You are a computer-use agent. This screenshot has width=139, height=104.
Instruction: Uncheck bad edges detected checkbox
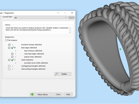coord(9,48)
